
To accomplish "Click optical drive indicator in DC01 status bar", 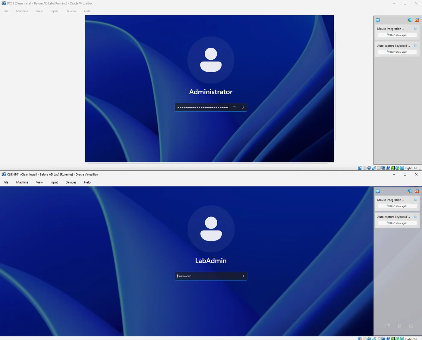I will click(364, 168).
